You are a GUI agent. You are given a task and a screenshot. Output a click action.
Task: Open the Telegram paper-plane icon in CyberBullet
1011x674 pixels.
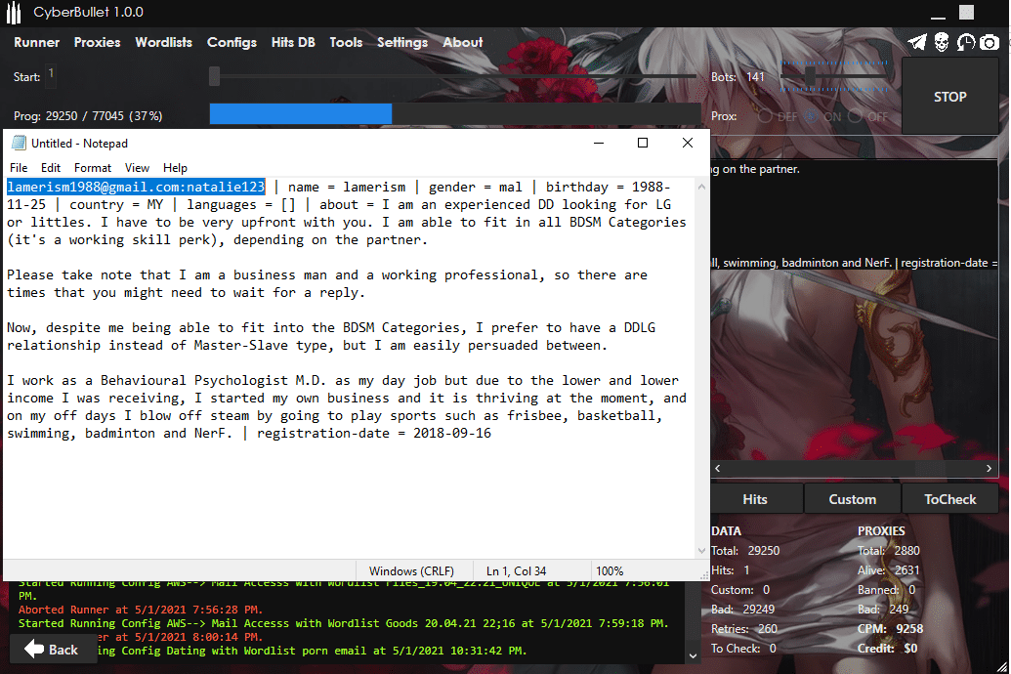(917, 43)
